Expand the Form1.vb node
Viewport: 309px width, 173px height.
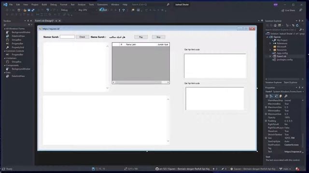270,56
